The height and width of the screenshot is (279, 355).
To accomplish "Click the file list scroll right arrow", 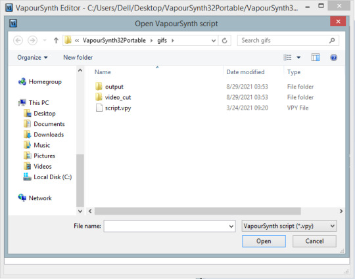I will (341, 211).
